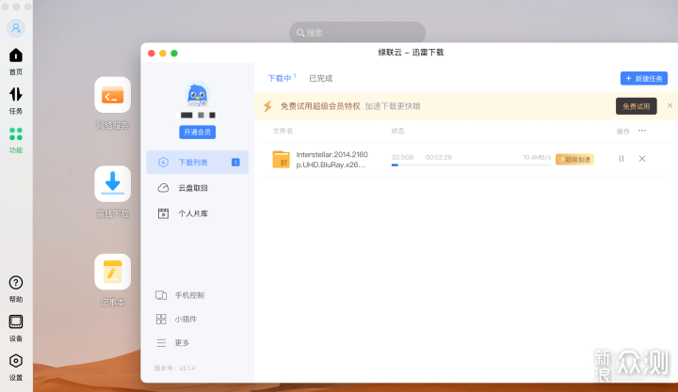678x392 pixels.
Task: Select 个人片库 in the sidebar
Action: [x=197, y=213]
